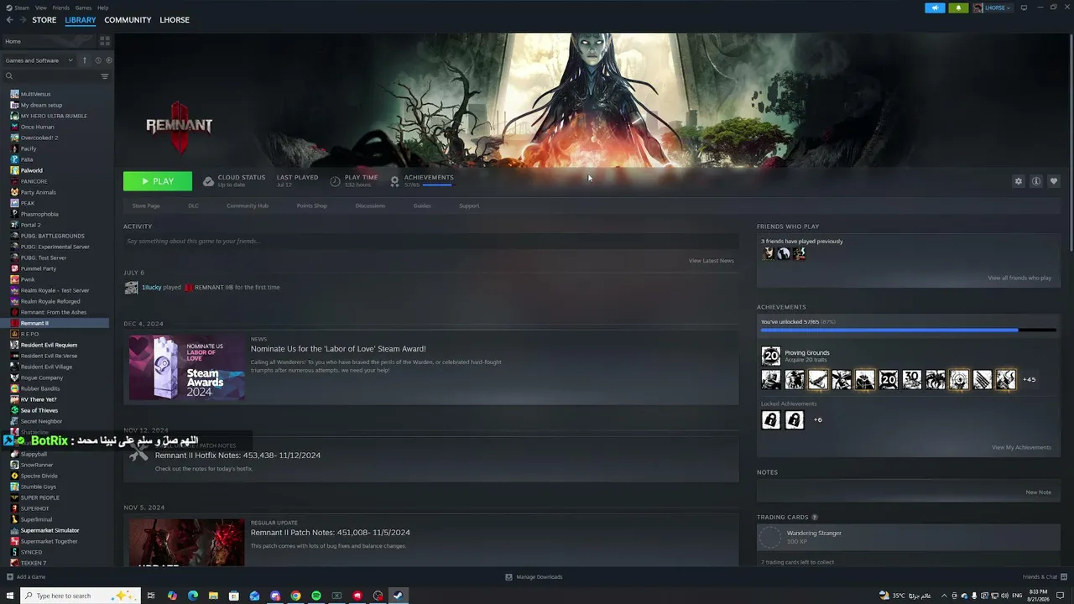Viewport: 1074px width, 604px height.
Task: Click the Add a Game plus icon
Action: (x=10, y=577)
